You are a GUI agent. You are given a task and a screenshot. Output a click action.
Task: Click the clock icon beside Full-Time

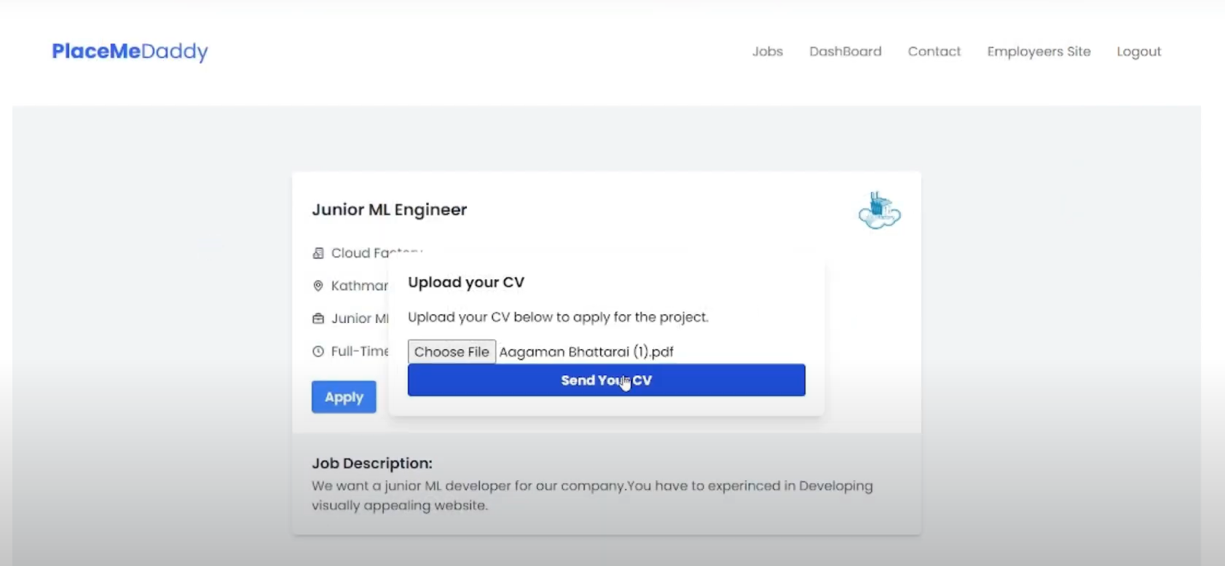click(318, 351)
